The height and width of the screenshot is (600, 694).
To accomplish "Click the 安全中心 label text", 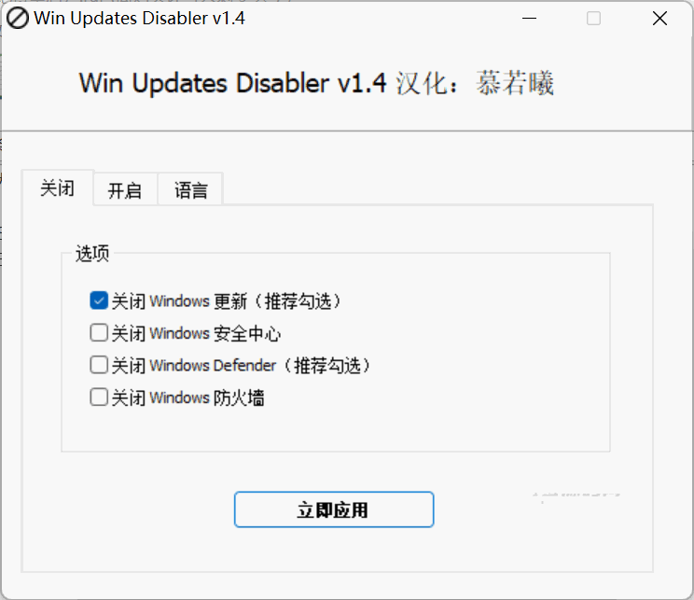I will 247,333.
